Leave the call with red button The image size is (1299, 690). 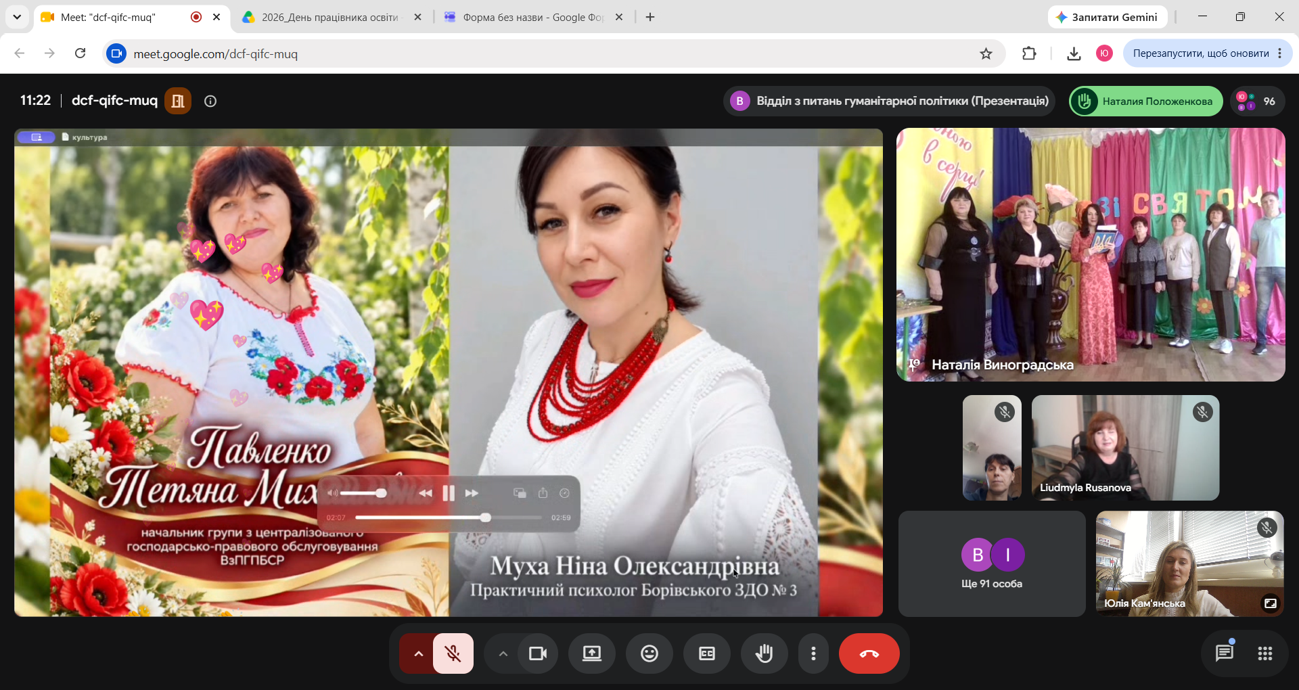coord(869,653)
